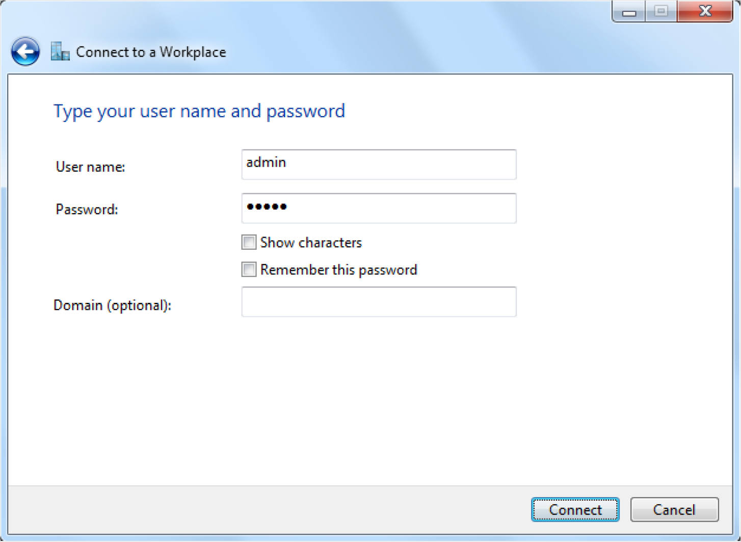
Task: Minimize the Connect to a Workplace window
Action: (629, 12)
